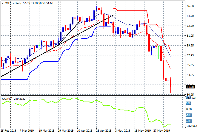Image resolution: width=197 pixels, height=134 pixels.
Task: Click the 25 Feb 2019 date label
Action: (8, 131)
